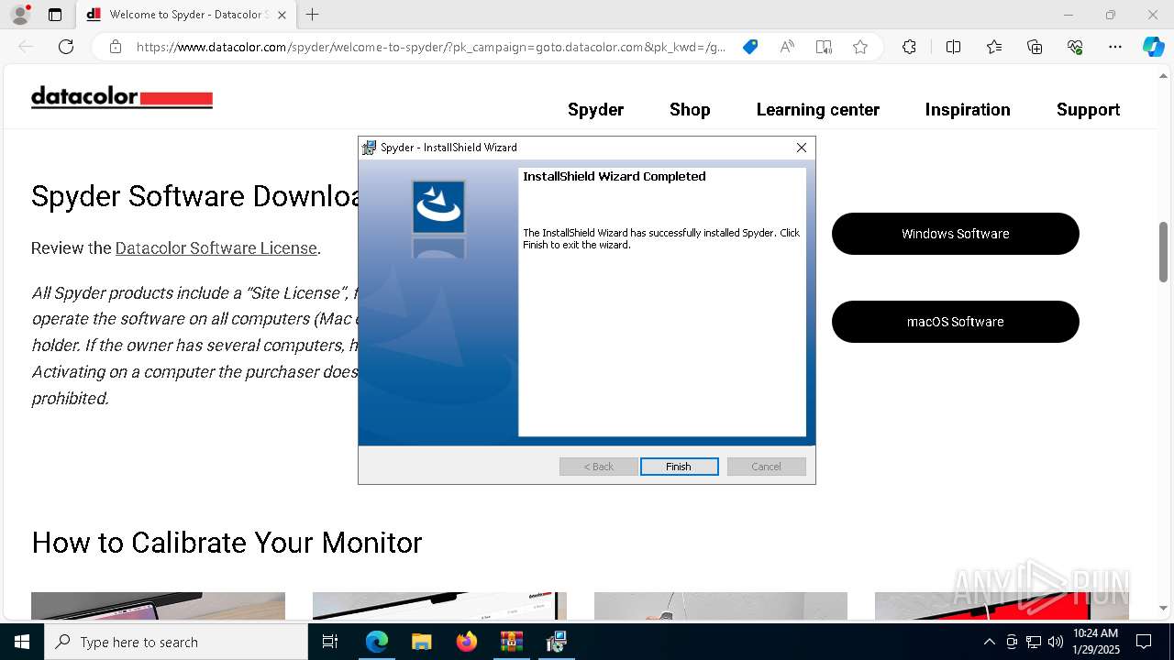Click the taskbar search box
The height and width of the screenshot is (660, 1174).
(x=176, y=642)
